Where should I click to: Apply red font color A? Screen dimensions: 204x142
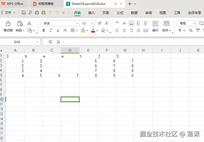[x=93, y=30]
